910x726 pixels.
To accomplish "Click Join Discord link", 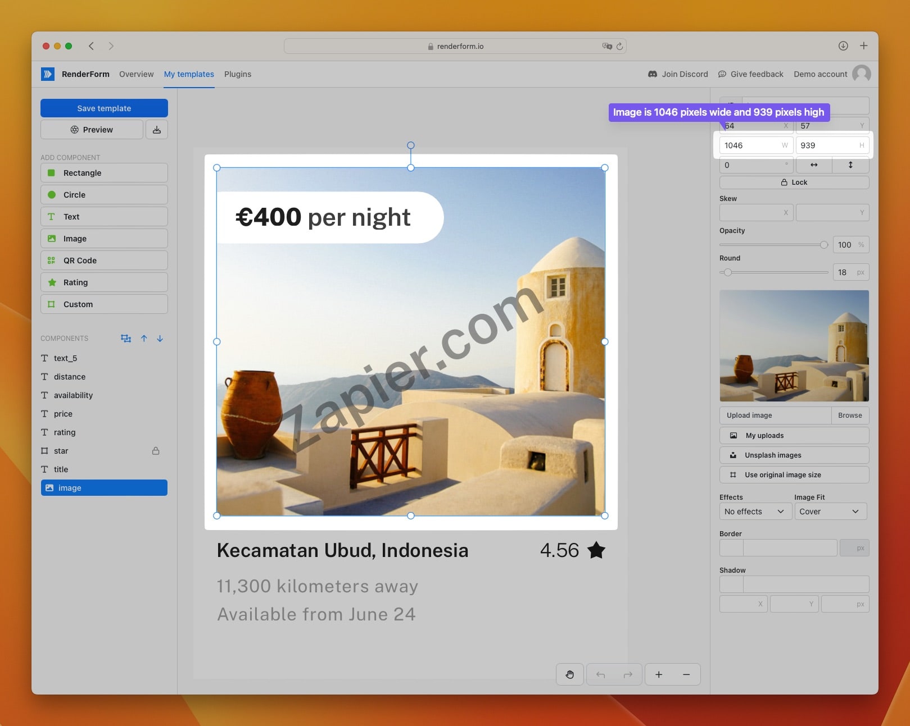I will tap(678, 74).
